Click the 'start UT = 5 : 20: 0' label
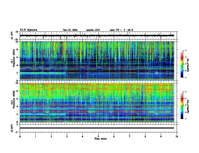 point(121,30)
